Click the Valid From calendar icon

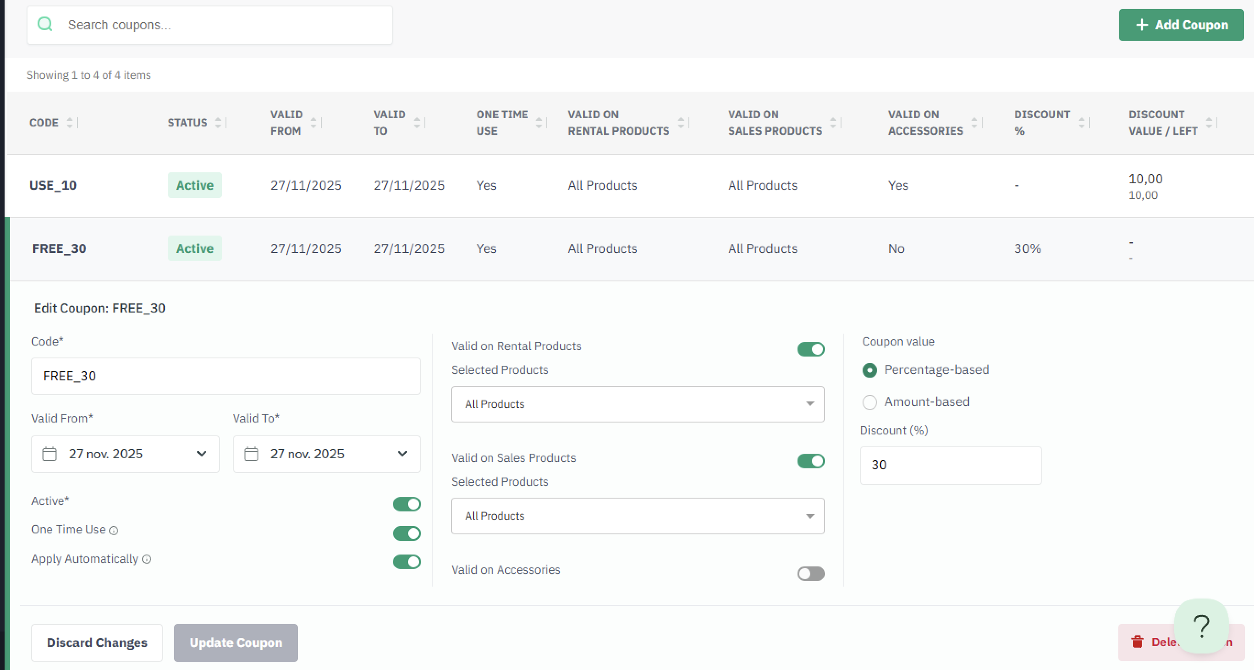(49, 454)
